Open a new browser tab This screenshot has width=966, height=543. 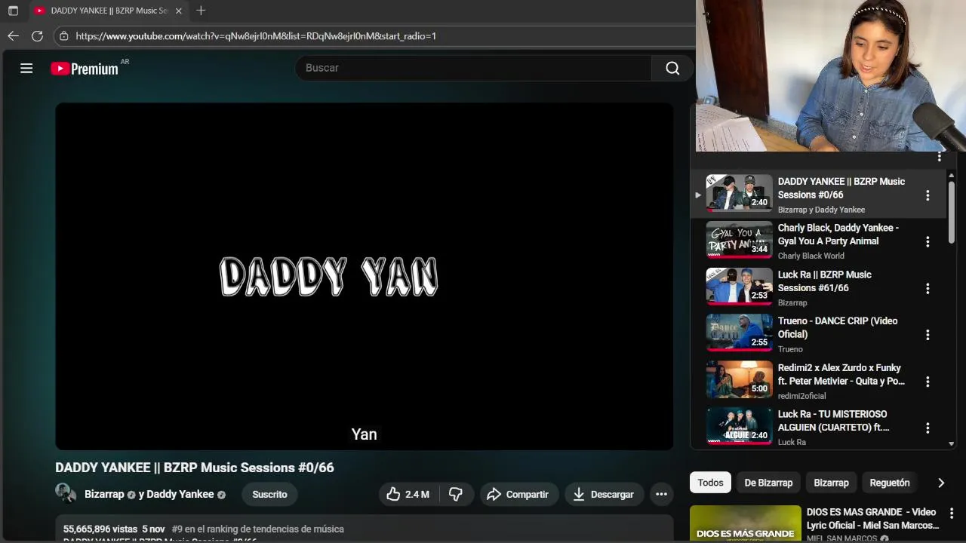(201, 11)
